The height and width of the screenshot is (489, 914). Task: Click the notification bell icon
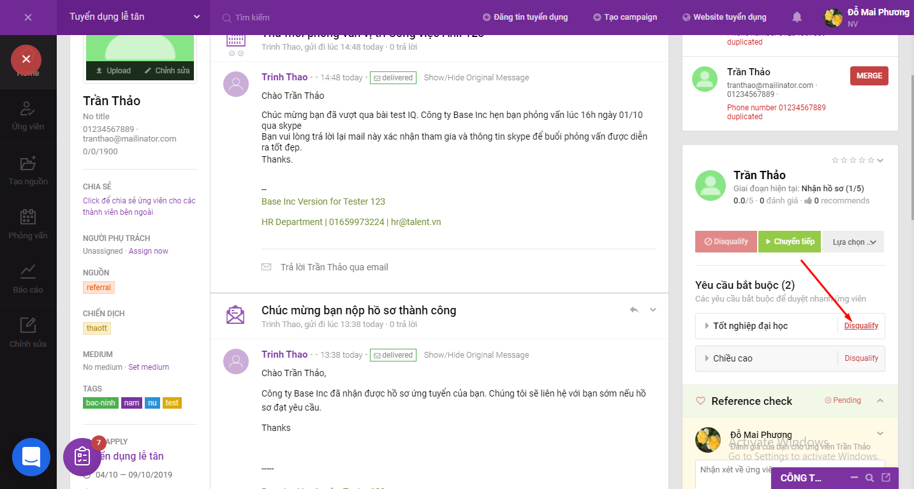tap(797, 17)
